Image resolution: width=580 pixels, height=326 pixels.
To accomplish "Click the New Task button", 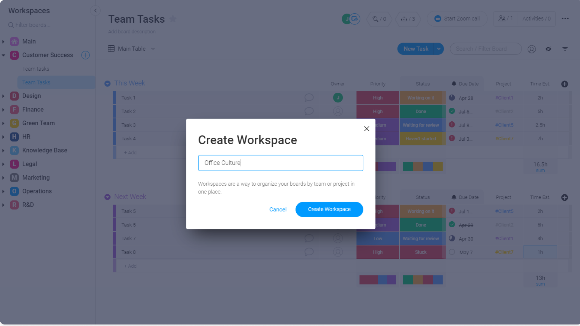I will [416, 49].
